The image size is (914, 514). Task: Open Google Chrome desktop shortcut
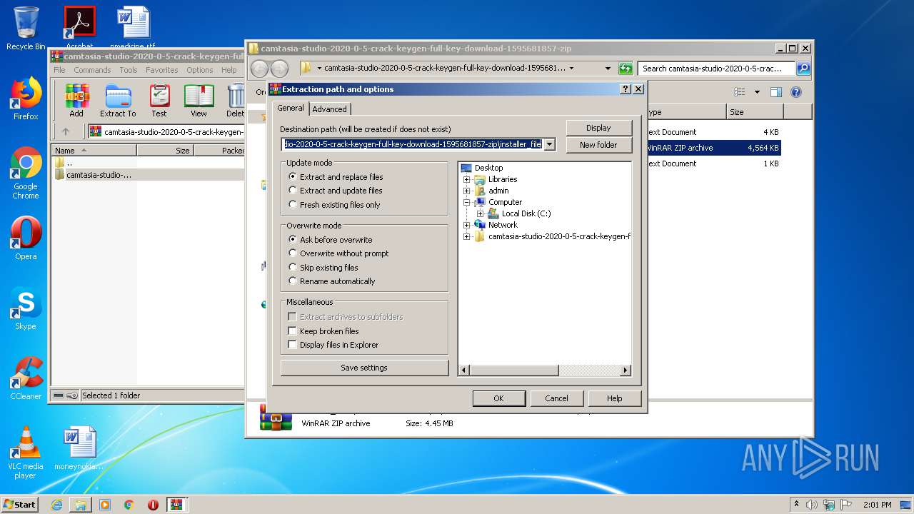point(26,173)
